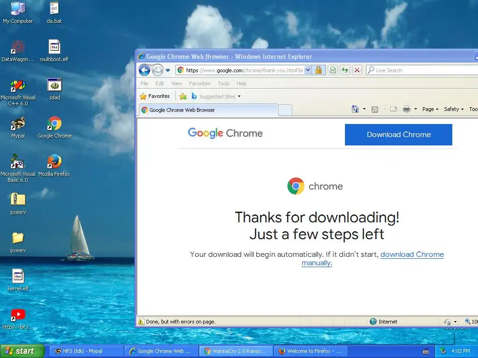
Task: Open a new blank tab
Action: pos(285,110)
